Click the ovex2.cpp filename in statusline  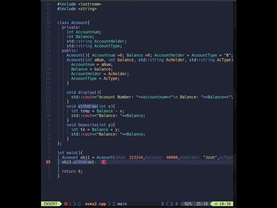[x=95, y=204]
